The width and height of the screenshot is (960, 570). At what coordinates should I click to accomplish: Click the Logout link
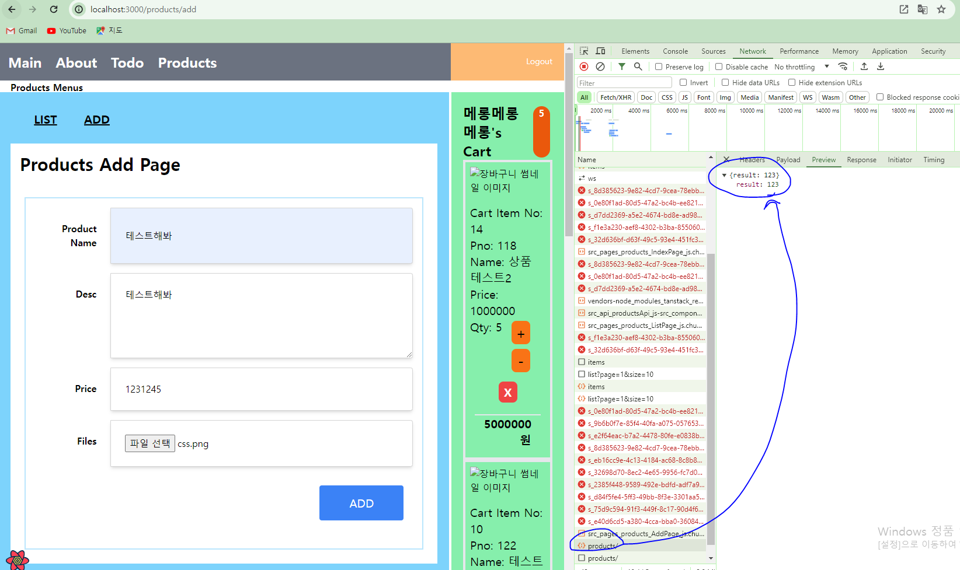[538, 61]
